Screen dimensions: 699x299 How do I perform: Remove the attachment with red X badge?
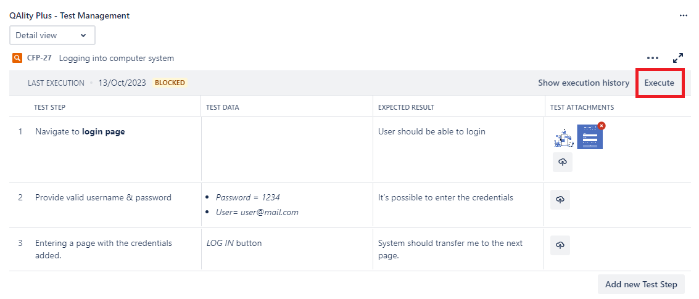[602, 126]
